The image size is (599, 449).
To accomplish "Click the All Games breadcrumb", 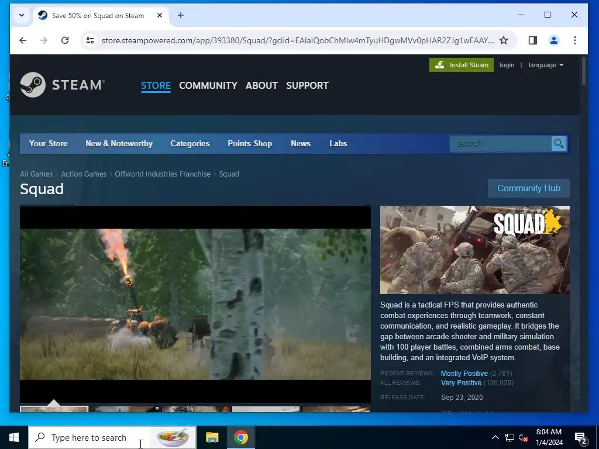I will (36, 174).
